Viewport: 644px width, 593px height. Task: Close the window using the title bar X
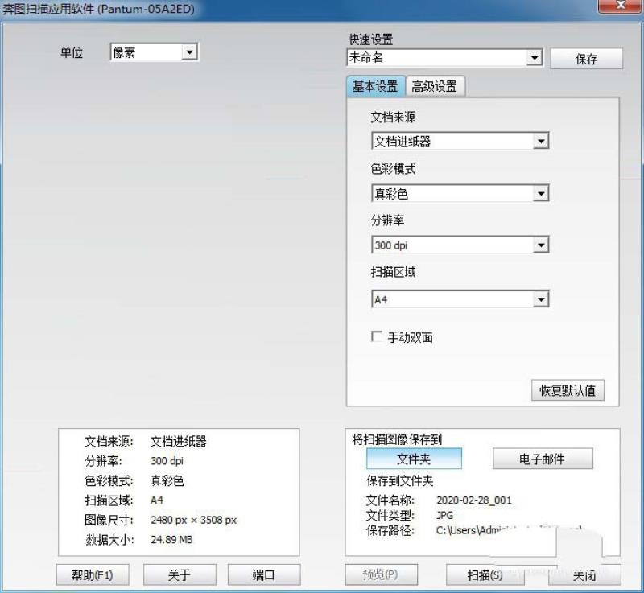621,6
